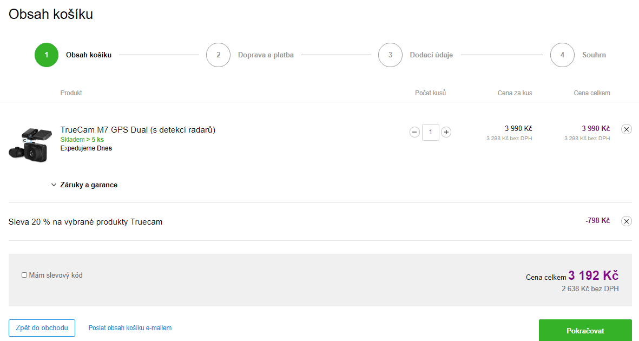
Task: Tick the Mám slevový kód checkbox
Action: pyautogui.click(x=24, y=276)
